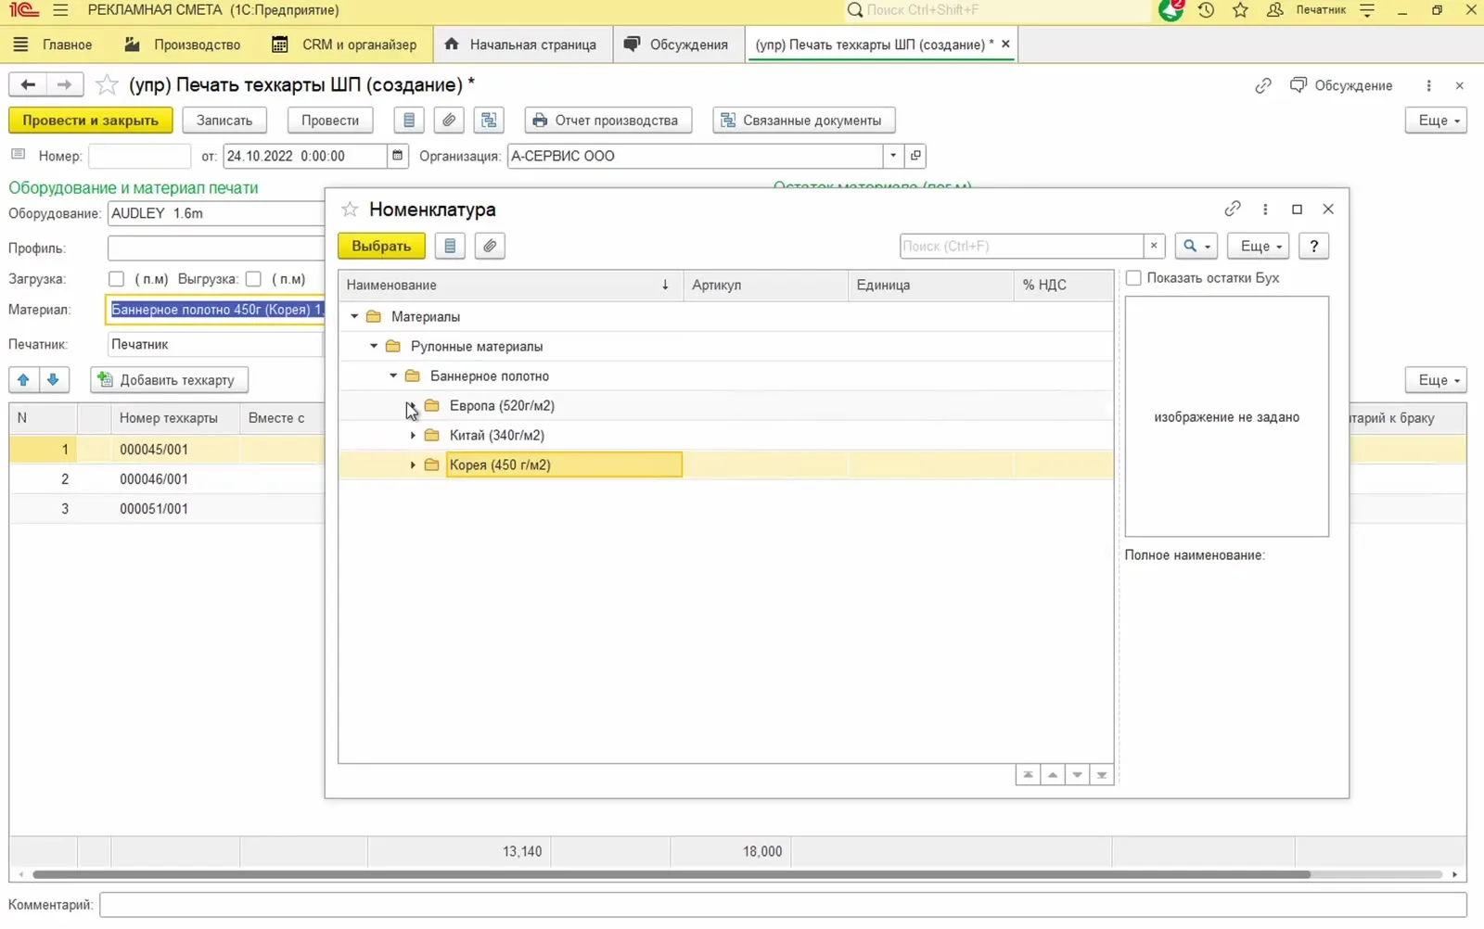
Task: Expand the Китай (340г/м2) folder
Action: [413, 436]
